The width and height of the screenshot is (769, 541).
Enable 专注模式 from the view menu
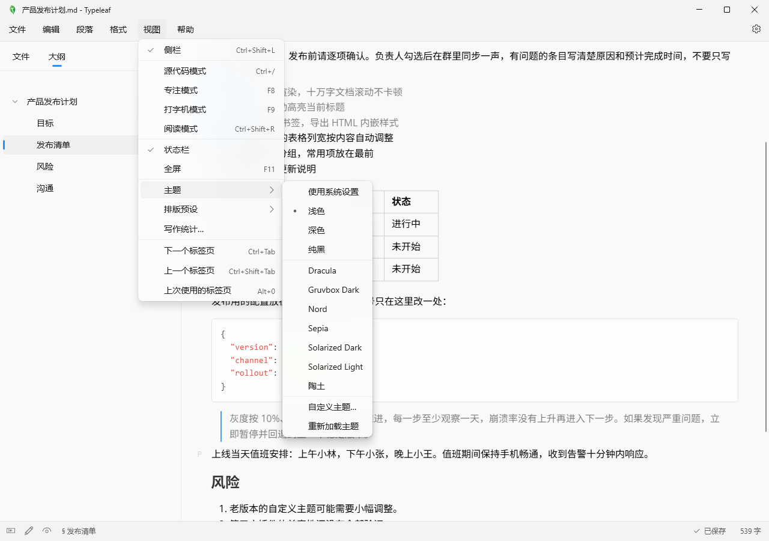click(211, 90)
